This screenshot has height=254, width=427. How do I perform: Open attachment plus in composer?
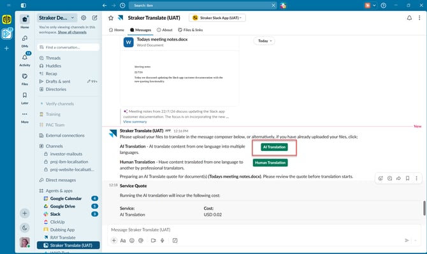114,241
